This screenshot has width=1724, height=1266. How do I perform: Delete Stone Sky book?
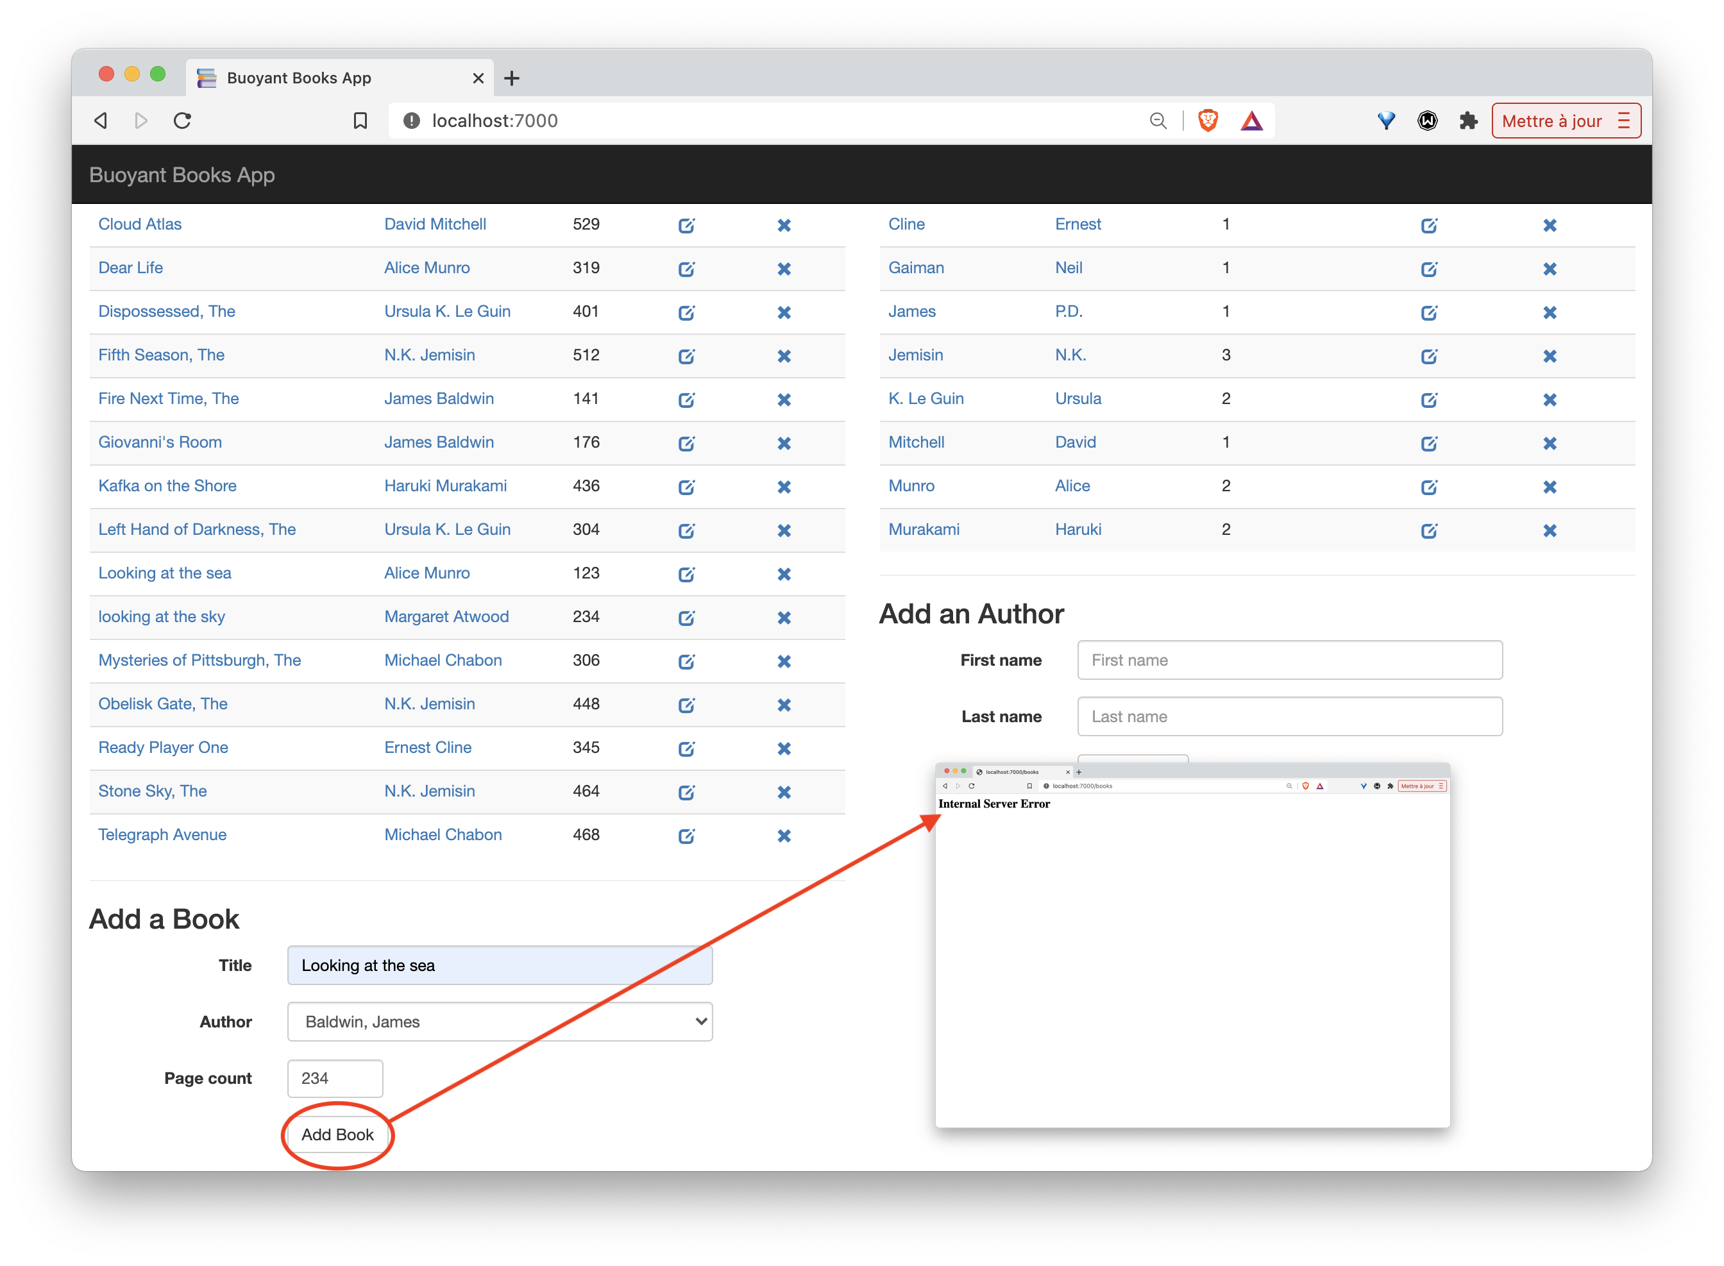(783, 793)
